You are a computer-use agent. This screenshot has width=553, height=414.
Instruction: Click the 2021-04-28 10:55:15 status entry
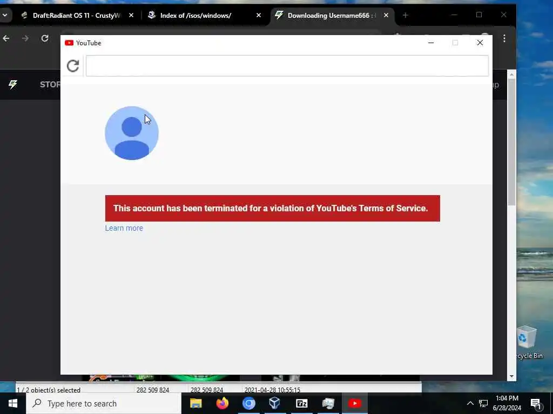click(272, 390)
